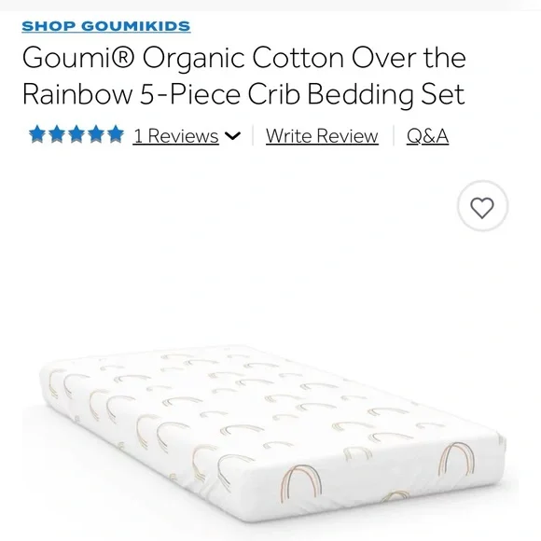Open the SHOP GOUMIKIDS brand link
Viewport: 541px width, 541px height.
(106, 26)
